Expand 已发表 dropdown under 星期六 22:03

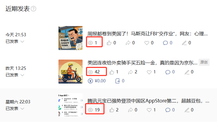point(22,109)
